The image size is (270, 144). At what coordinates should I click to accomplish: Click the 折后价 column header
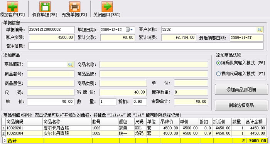click(222, 122)
